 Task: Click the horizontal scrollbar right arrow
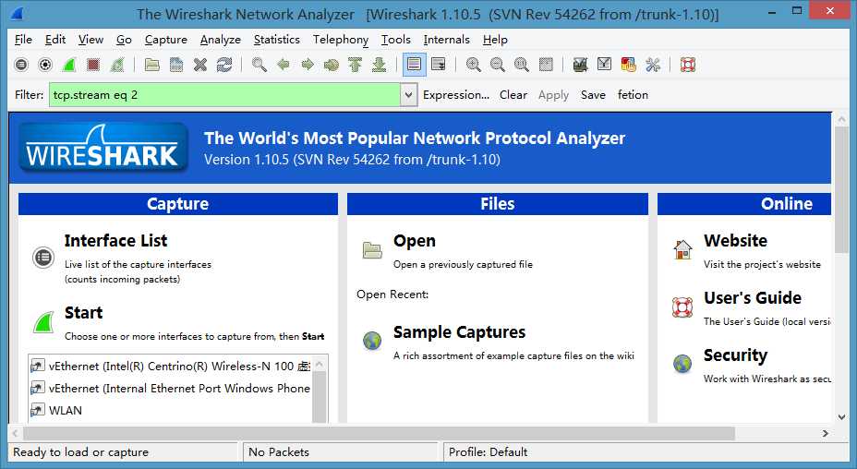(x=826, y=434)
